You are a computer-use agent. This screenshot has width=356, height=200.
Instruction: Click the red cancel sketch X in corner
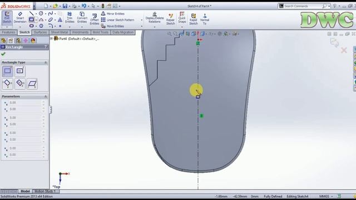point(344,50)
